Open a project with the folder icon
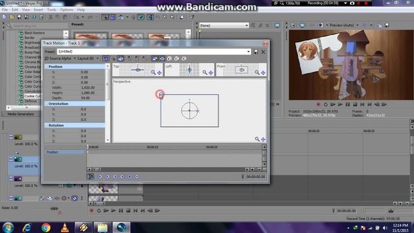 12,17
